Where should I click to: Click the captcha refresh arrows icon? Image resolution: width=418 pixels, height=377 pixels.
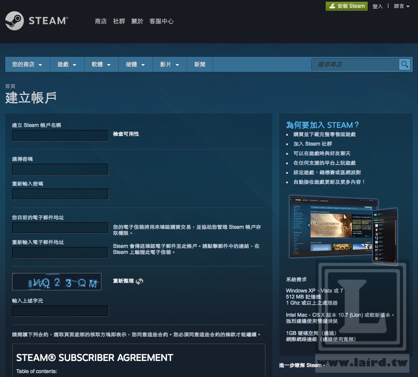(140, 281)
